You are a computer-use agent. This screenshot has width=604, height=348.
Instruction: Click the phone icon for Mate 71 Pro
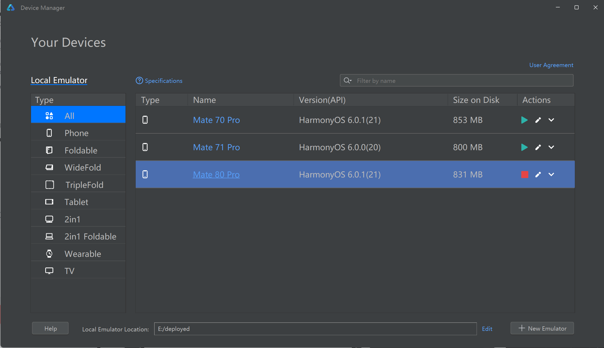(145, 147)
